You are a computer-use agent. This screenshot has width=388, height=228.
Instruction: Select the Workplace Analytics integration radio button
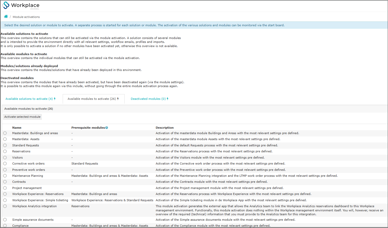pos(5,206)
